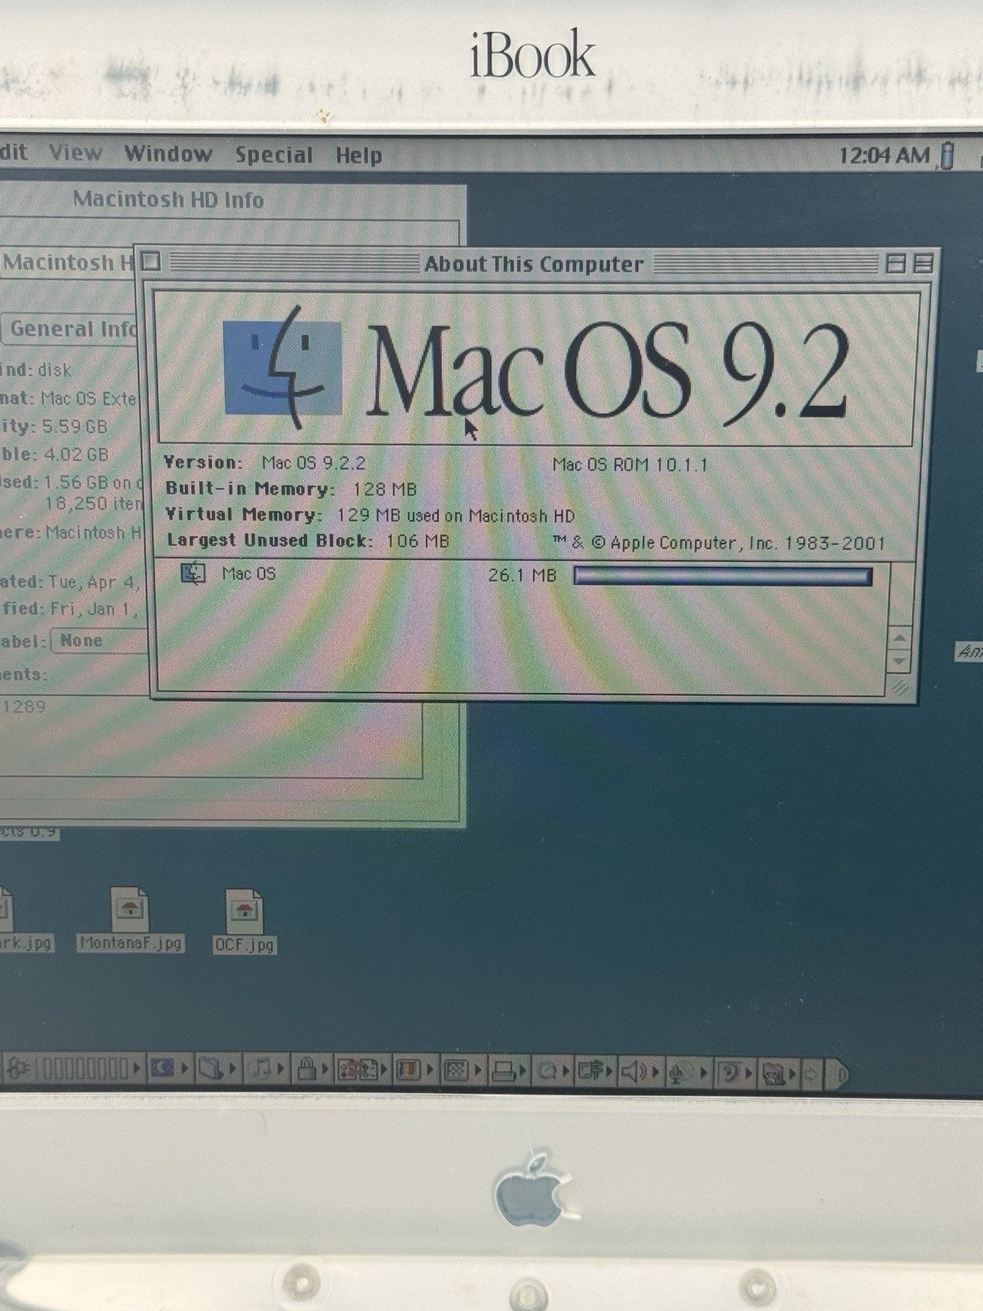Open the General Info popup in Macintosh HD Info
Viewport: 983px width, 1311px height.
pos(70,329)
